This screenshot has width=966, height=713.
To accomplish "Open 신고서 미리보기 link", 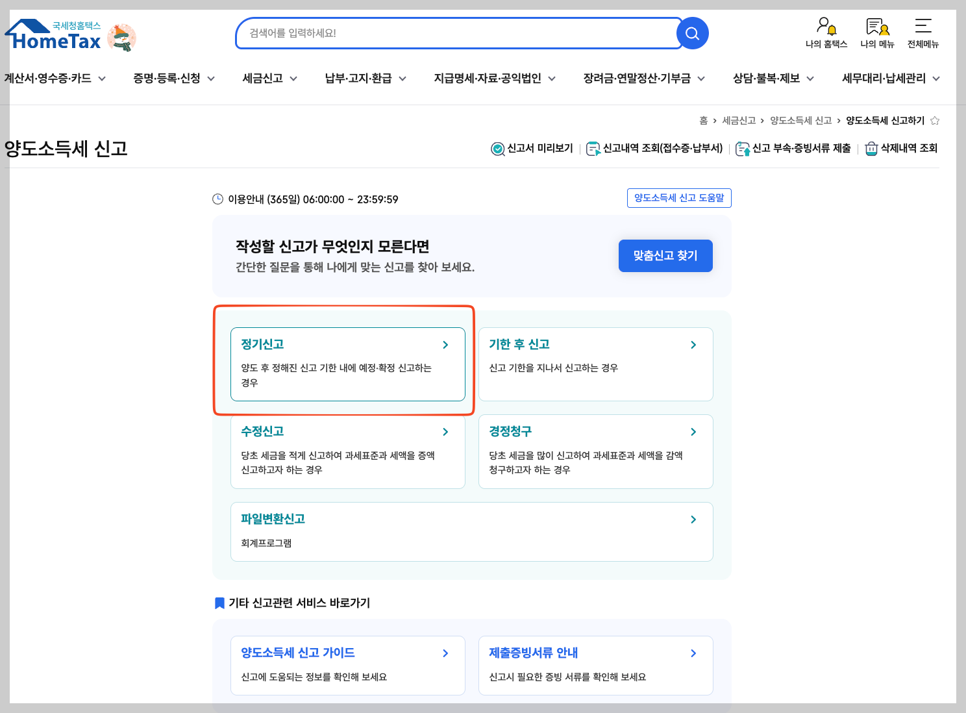I will (540, 149).
